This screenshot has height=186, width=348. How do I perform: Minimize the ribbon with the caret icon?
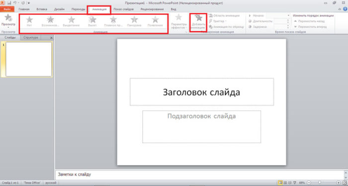[x=340, y=9]
